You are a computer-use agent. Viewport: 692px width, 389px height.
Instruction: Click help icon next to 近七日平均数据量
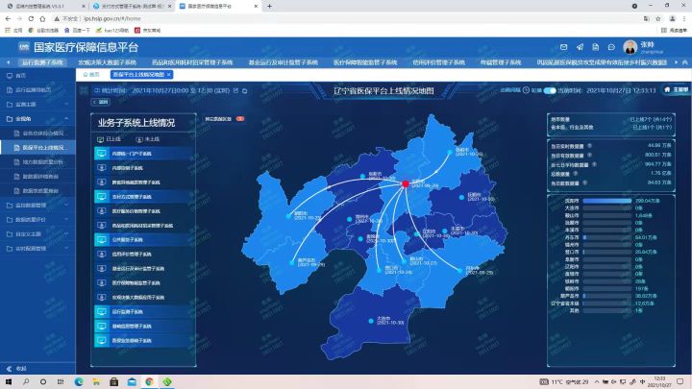click(594, 164)
